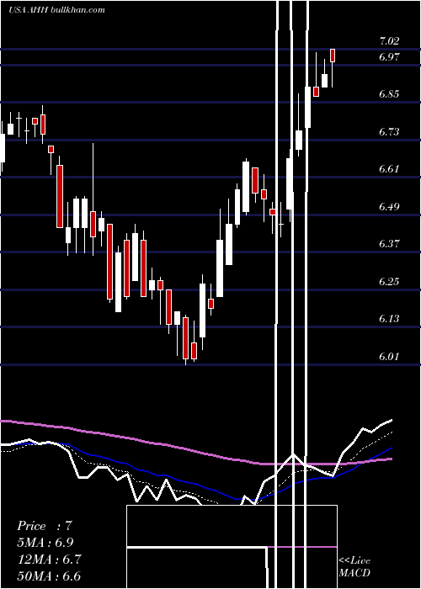Click the latest red candlestick near 7.02
The image size is (421, 589).
coord(333,56)
